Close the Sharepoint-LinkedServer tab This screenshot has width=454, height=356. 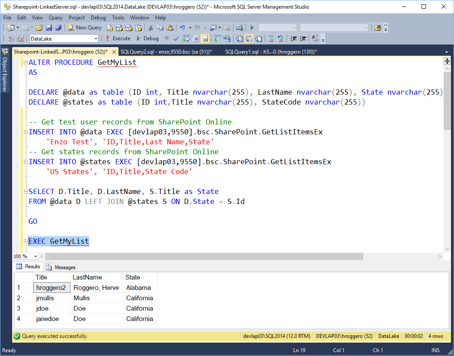pos(114,52)
